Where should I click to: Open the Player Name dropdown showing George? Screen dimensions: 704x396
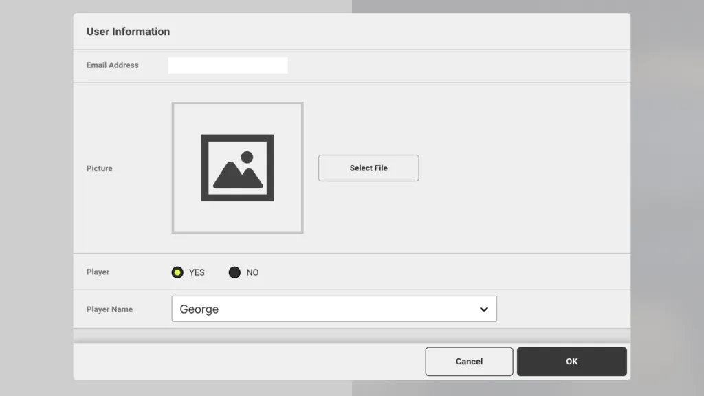[x=334, y=309]
